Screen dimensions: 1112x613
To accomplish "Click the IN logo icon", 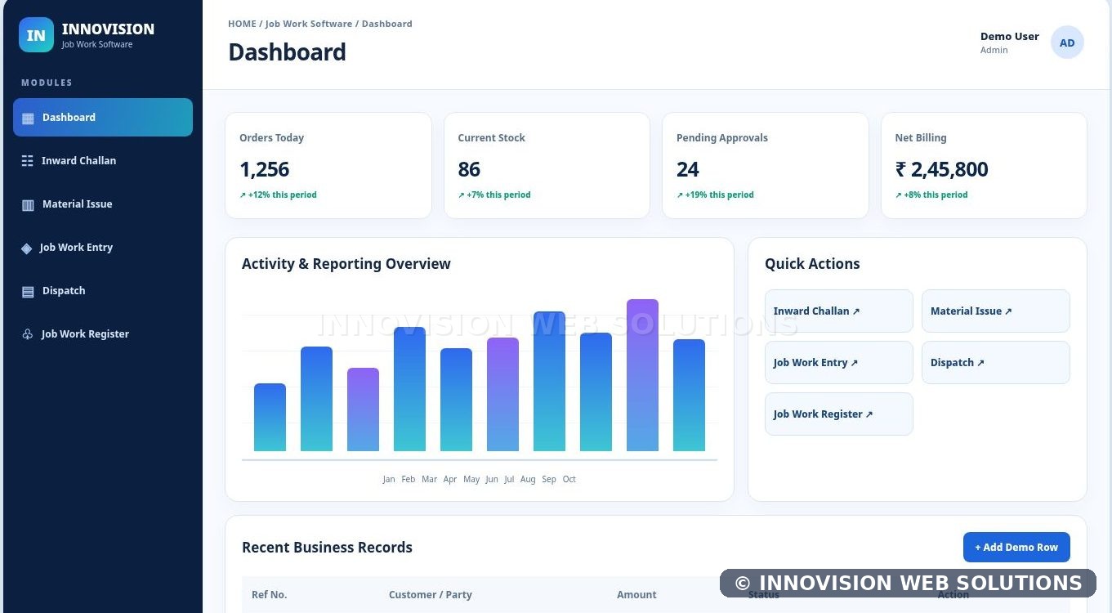I will 36,35.
